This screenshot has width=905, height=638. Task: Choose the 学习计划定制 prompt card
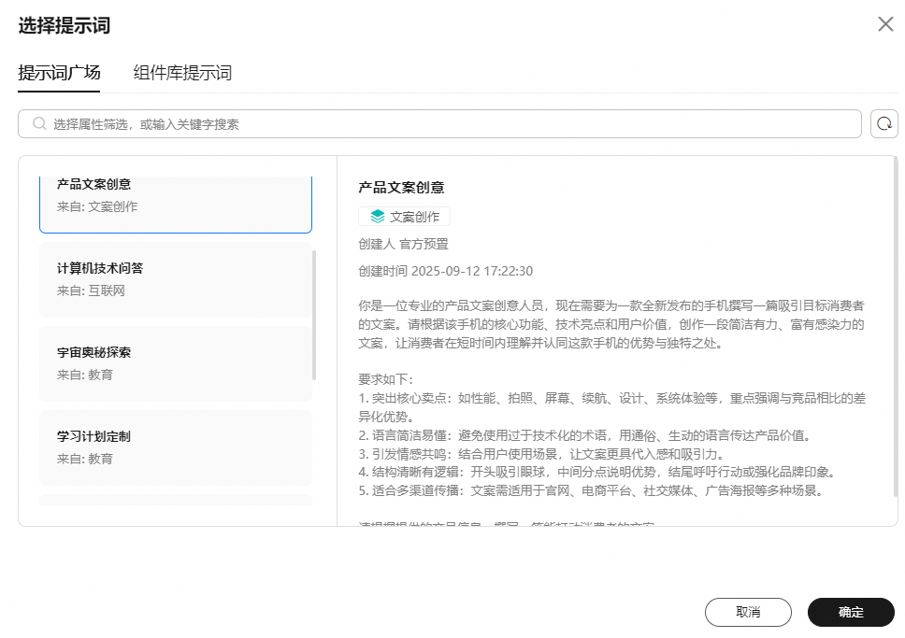pyautogui.click(x=176, y=448)
